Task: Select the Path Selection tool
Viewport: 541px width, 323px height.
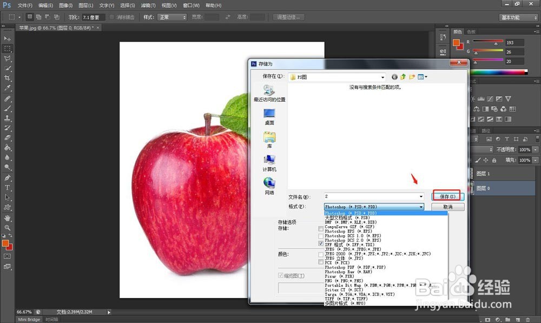Action: point(7,197)
